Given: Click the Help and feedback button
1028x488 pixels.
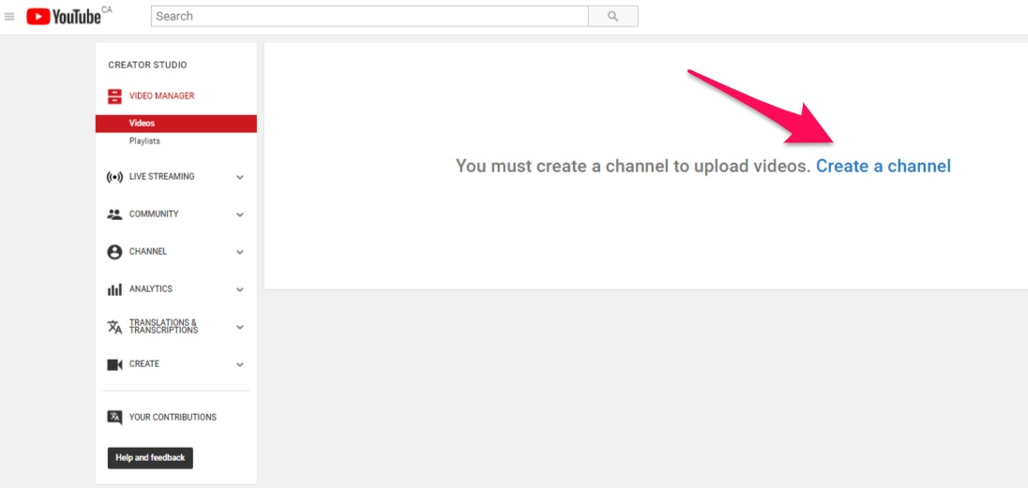Looking at the screenshot, I should click(150, 458).
